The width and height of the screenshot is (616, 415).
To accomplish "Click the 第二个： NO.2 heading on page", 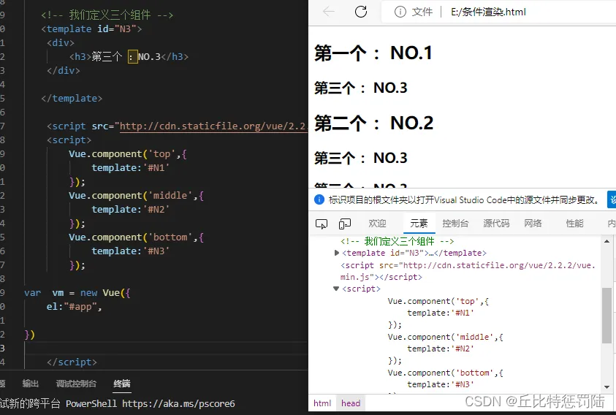I will [x=373, y=123].
